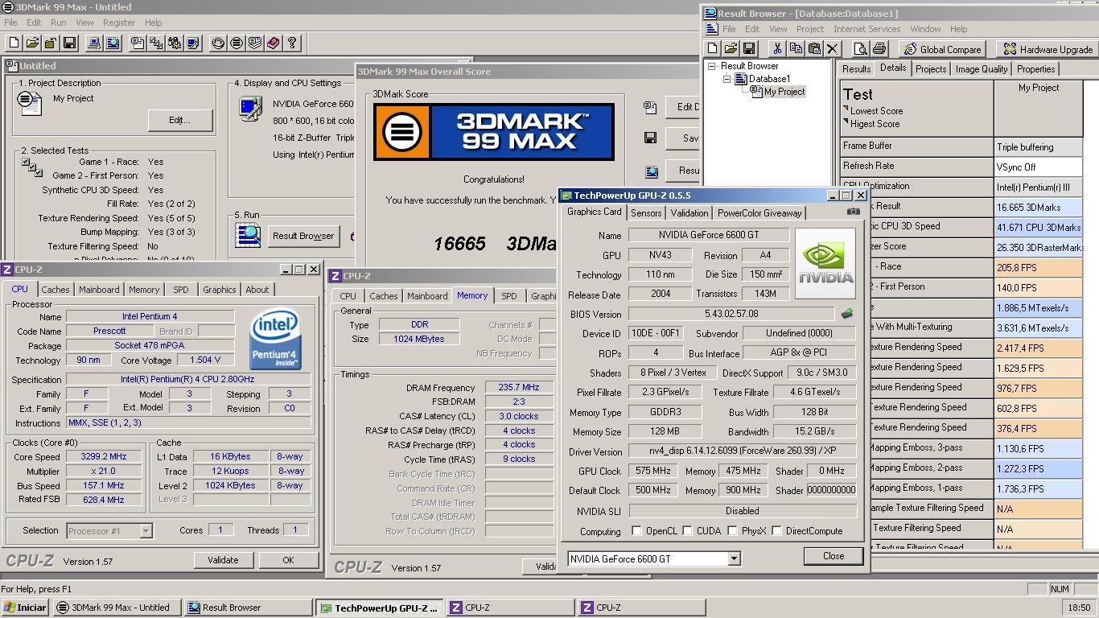The image size is (1099, 618).
Task: Click the Higest Score sort arrow
Action: point(846,122)
